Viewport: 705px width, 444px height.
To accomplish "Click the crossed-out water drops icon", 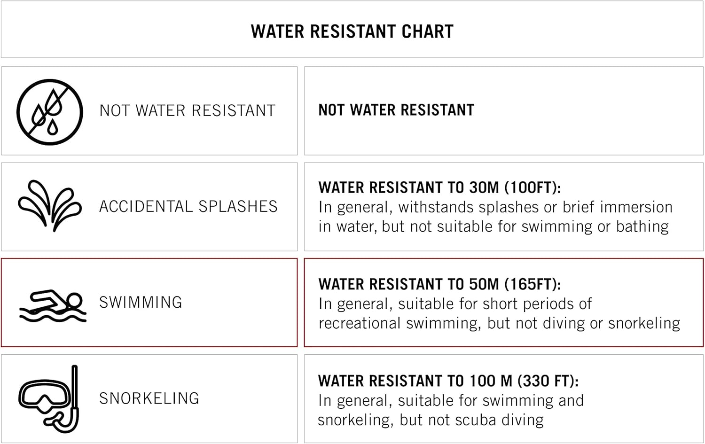I will (x=50, y=112).
